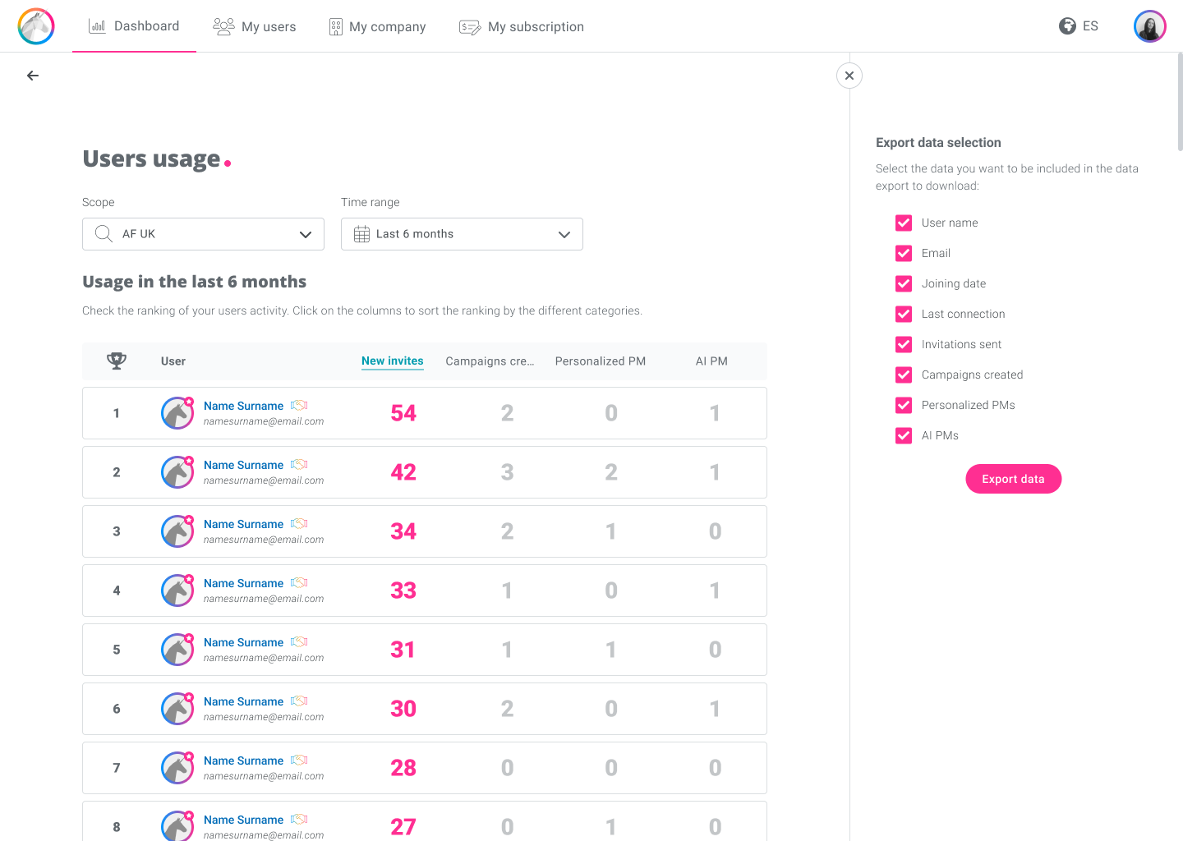This screenshot has height=841, width=1183.
Task: Click the handshake icon in rank 6 row
Action: coord(299,701)
